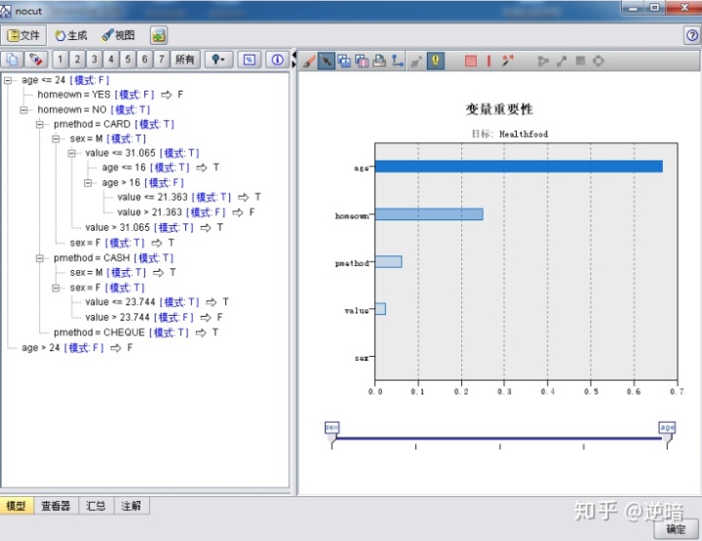The image size is (702, 541).
Task: Collapse the age > 16 node
Action: click(88, 183)
